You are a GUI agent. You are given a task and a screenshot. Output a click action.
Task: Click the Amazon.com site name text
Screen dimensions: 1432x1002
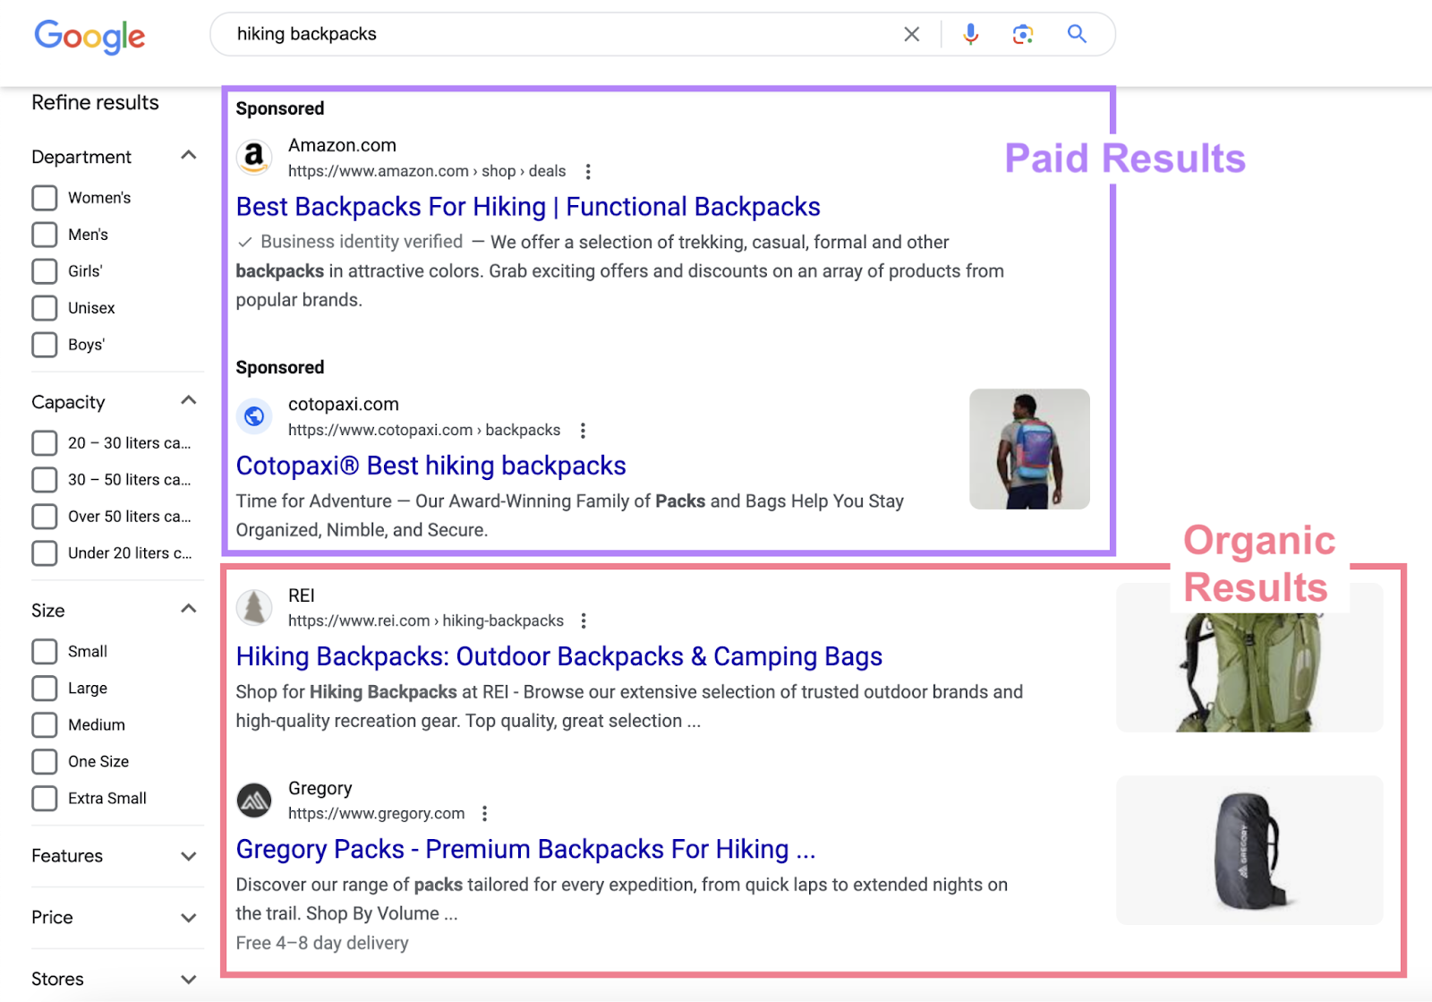tap(342, 145)
